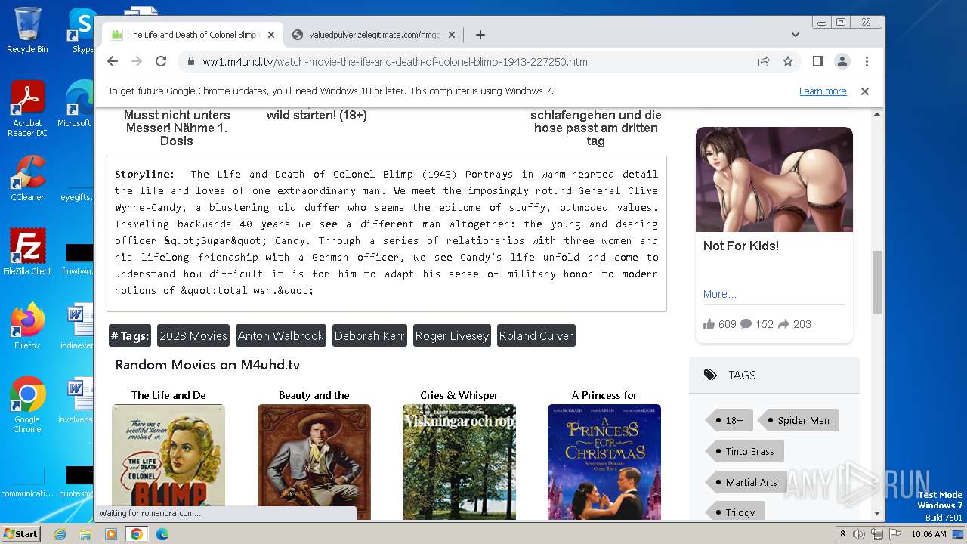Open The Life and Death of Colonel Blimp poster
This screenshot has height=544, width=967.
coord(168,462)
